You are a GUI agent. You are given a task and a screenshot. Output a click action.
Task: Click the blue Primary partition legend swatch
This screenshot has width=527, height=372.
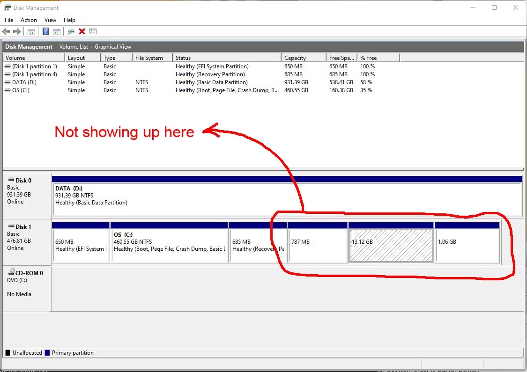pyautogui.click(x=47, y=352)
